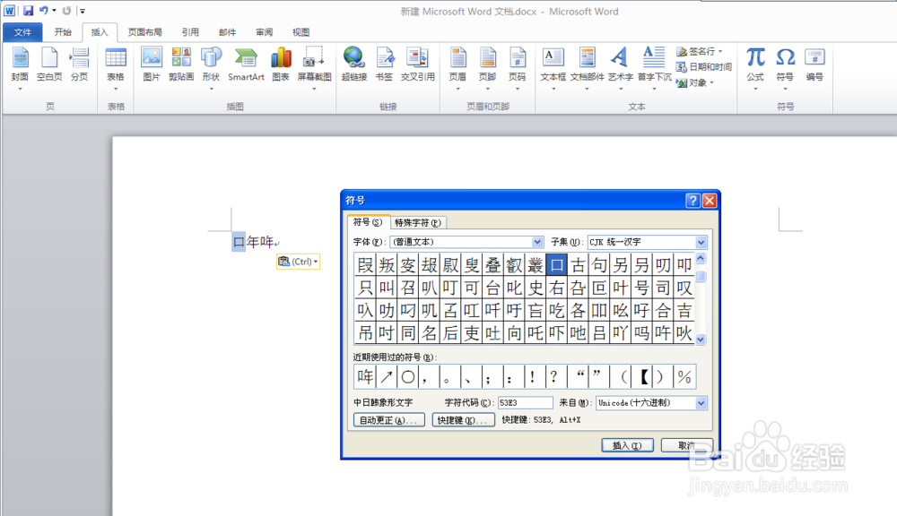Expand the 来自 Unicode source dropdown
This screenshot has width=897, height=516.
(701, 403)
